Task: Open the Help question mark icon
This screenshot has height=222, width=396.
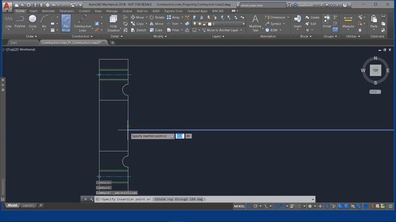Action: point(345,5)
